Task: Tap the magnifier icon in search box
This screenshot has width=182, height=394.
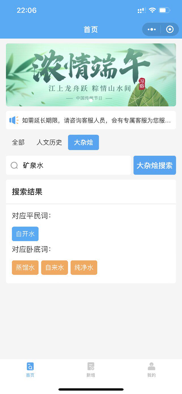Action: [14, 165]
